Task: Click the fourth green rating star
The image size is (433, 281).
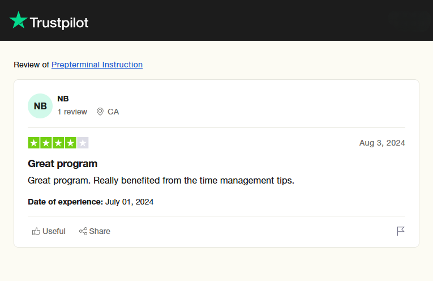Action: 71,143
